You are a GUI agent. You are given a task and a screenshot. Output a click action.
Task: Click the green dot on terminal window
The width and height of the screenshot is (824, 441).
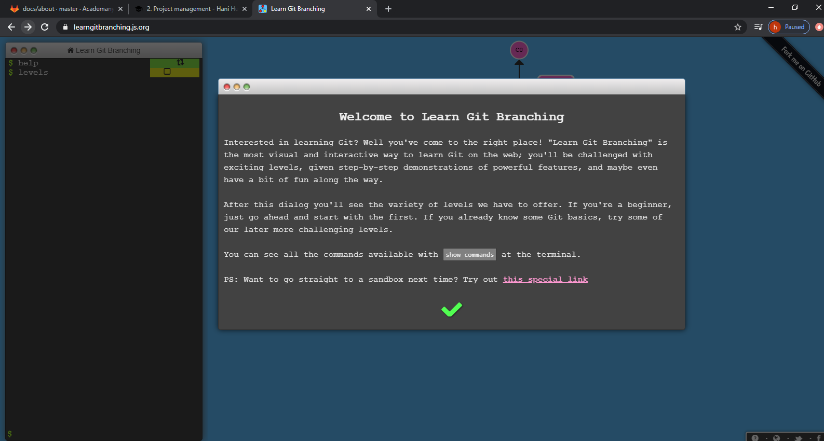point(34,50)
